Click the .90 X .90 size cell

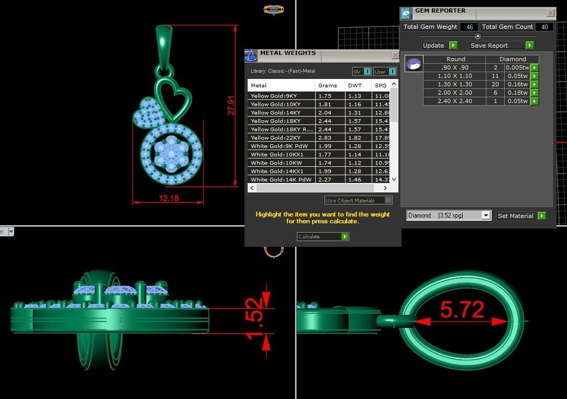(x=454, y=67)
